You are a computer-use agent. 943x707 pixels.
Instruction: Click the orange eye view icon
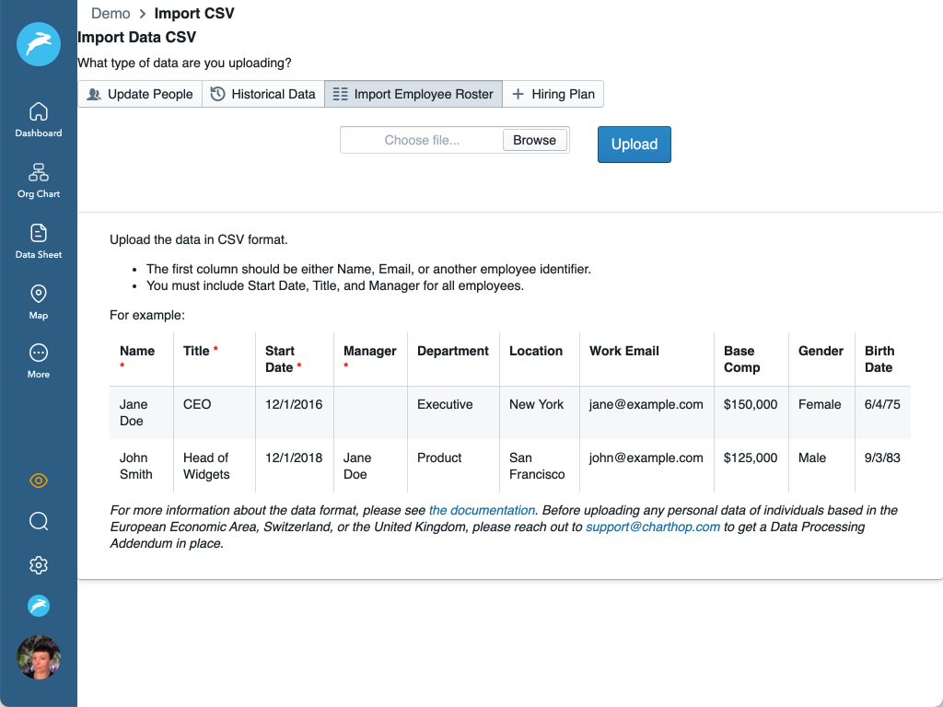coord(38,480)
